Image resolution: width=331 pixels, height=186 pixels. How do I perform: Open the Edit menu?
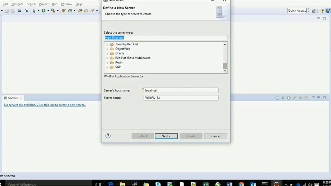tap(5, 4)
